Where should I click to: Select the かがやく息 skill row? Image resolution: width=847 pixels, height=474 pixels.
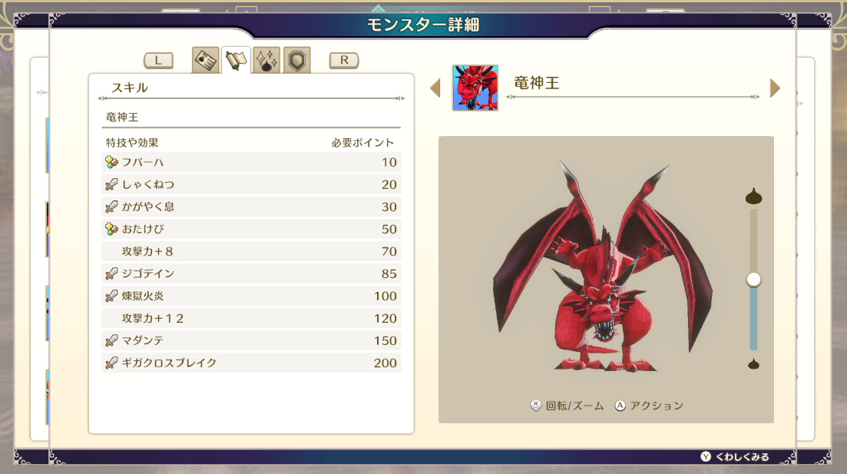pyautogui.click(x=251, y=207)
